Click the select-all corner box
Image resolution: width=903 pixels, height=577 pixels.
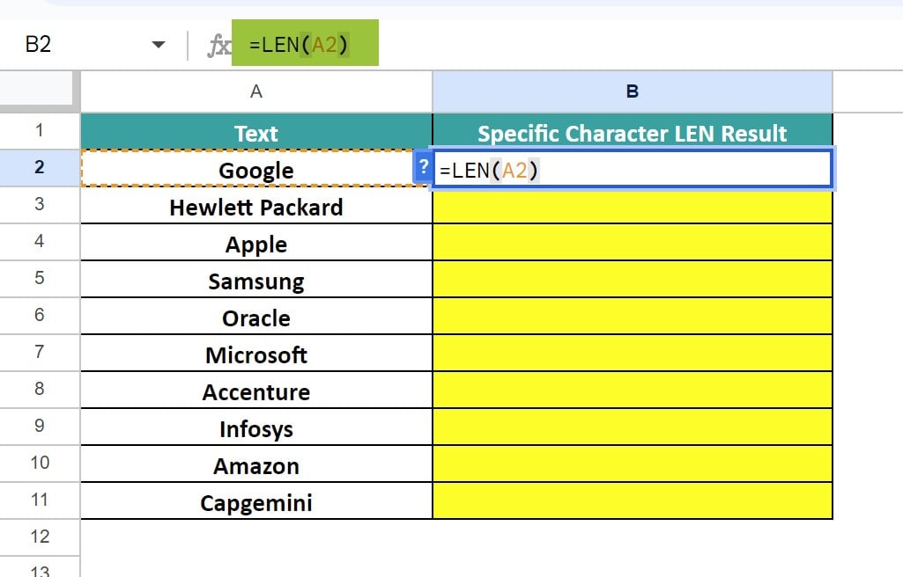point(40,91)
